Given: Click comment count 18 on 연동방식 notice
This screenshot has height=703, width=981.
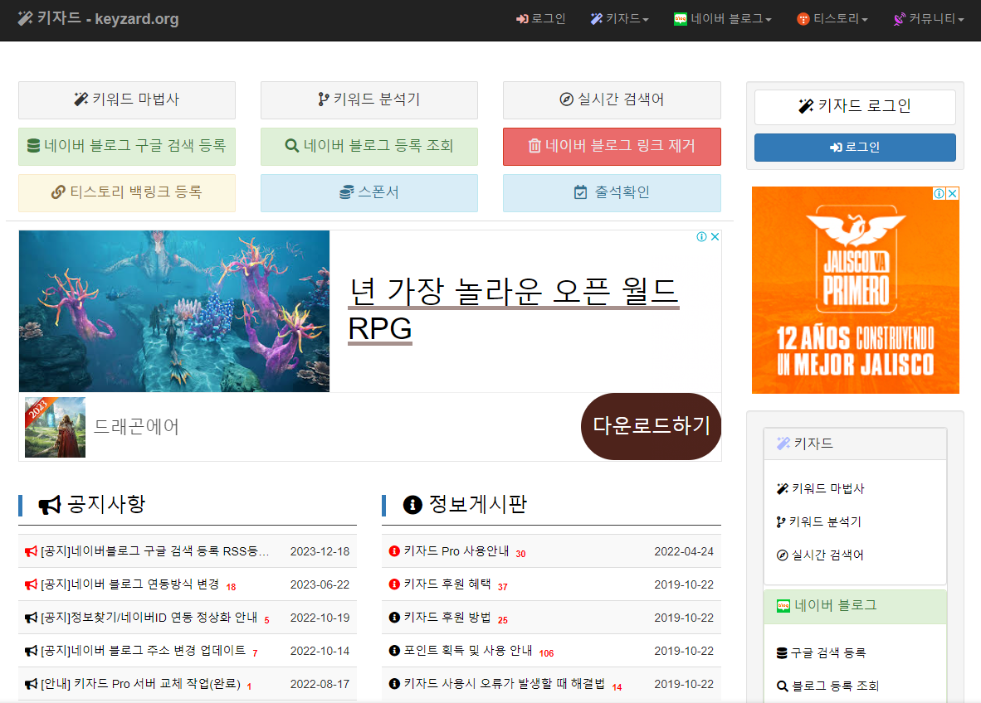Looking at the screenshot, I should [x=231, y=588].
